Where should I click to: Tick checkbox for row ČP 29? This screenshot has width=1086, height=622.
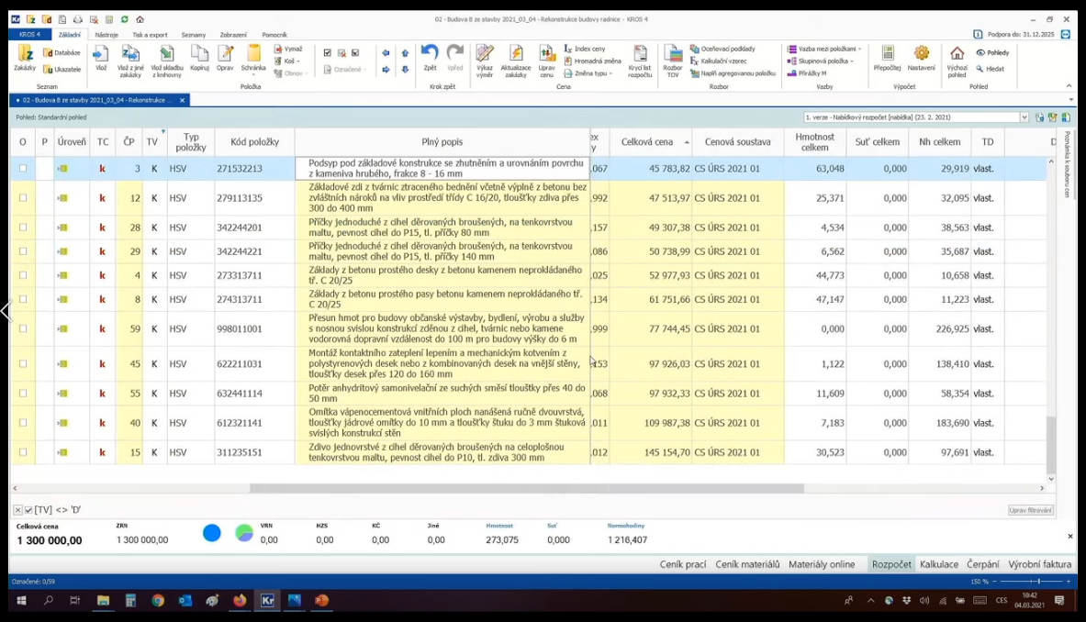[23, 251]
